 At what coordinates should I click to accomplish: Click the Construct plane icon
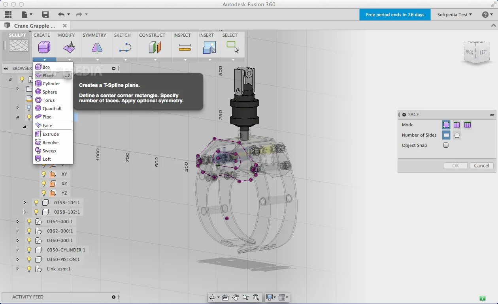pyautogui.click(x=155, y=48)
